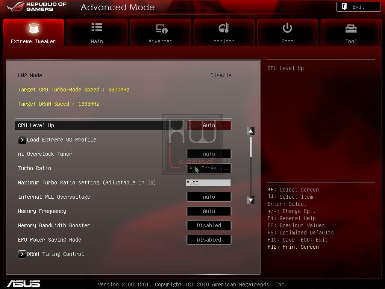Click the F2: Previous Values hint

296,225
